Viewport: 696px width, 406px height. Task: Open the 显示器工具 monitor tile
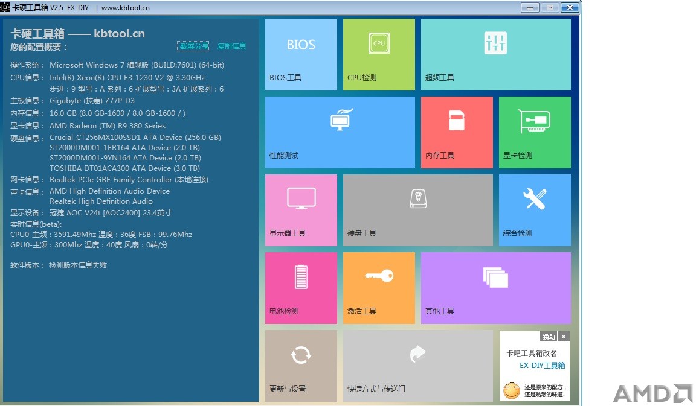(x=301, y=210)
